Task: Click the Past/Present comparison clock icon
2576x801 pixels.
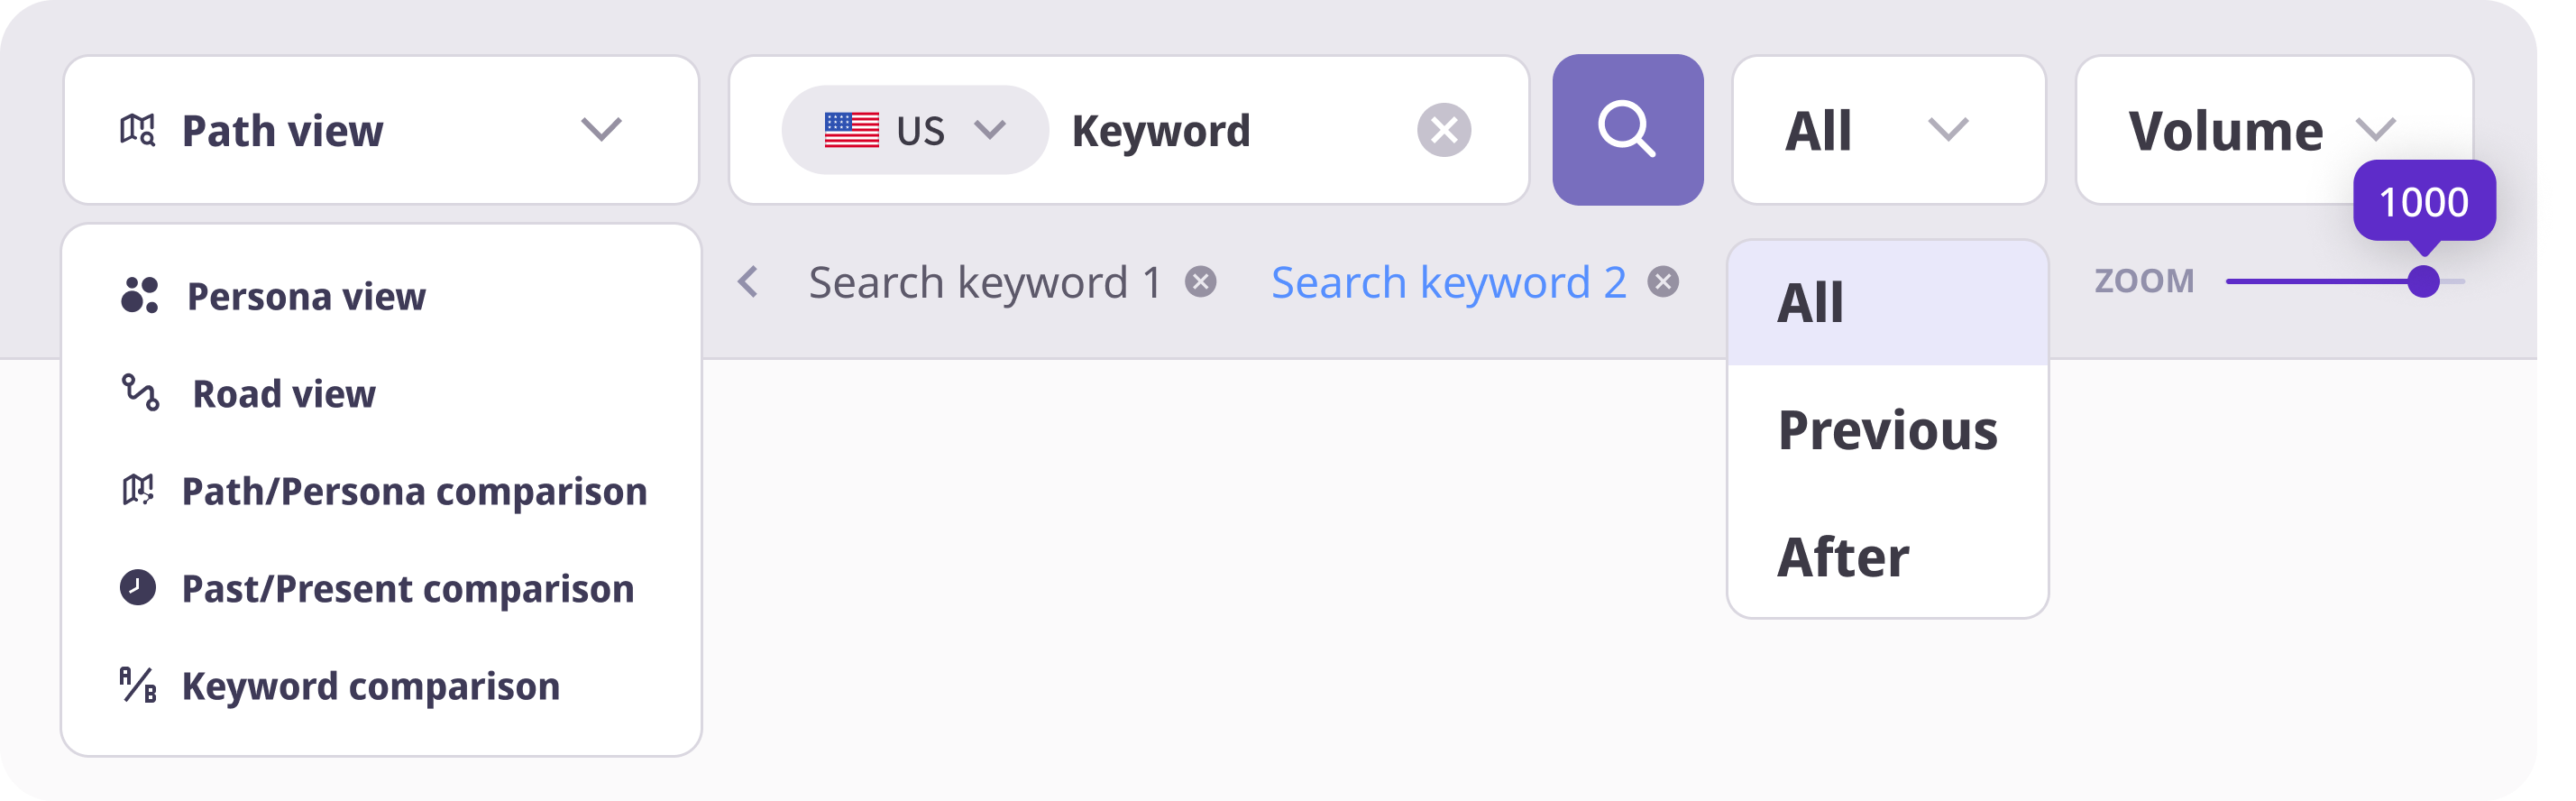Action: point(138,588)
